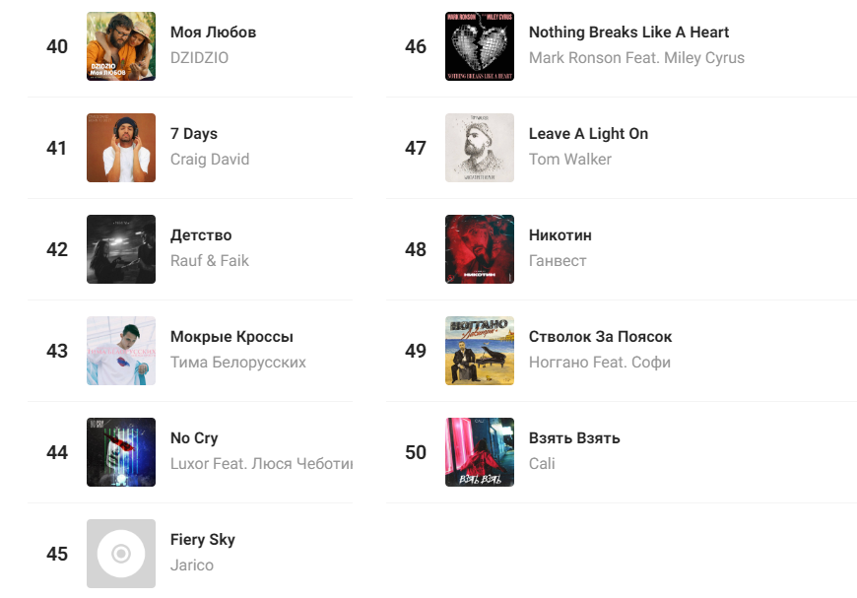Click the Fiery Sky placeholder disc icon
857x598 pixels.
pos(121,554)
